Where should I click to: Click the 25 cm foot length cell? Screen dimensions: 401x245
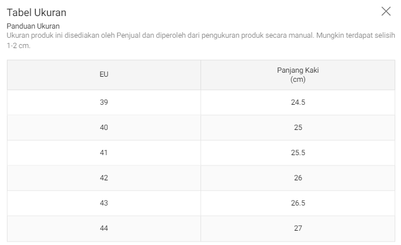click(298, 128)
